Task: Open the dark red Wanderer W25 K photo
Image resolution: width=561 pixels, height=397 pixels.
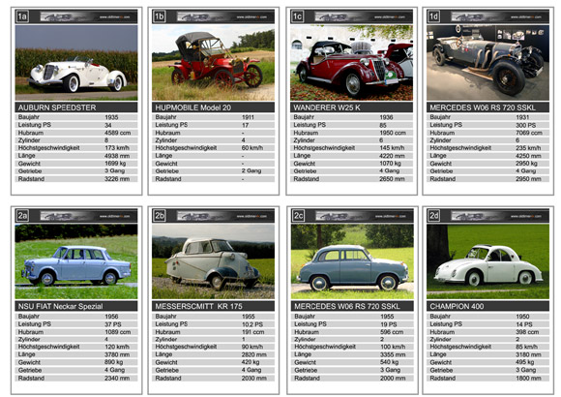Action: tap(351, 62)
